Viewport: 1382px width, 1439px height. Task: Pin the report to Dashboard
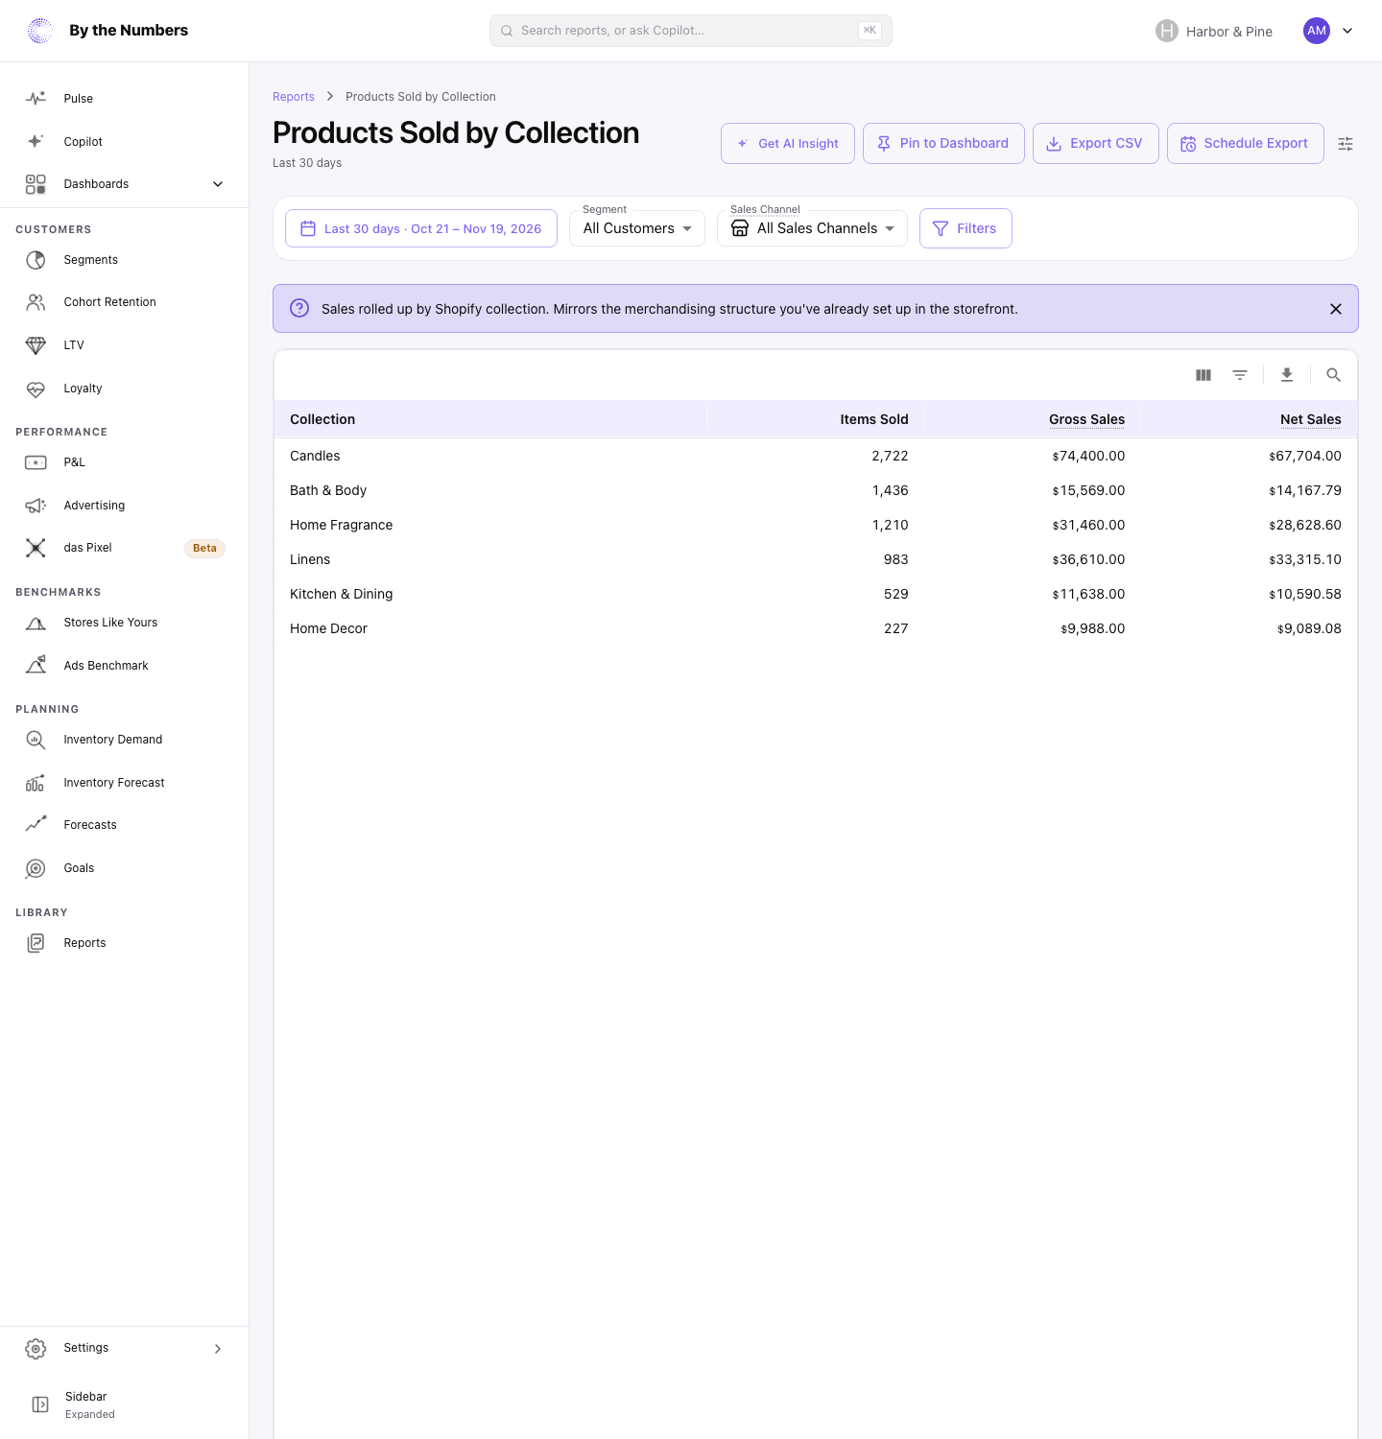point(943,143)
